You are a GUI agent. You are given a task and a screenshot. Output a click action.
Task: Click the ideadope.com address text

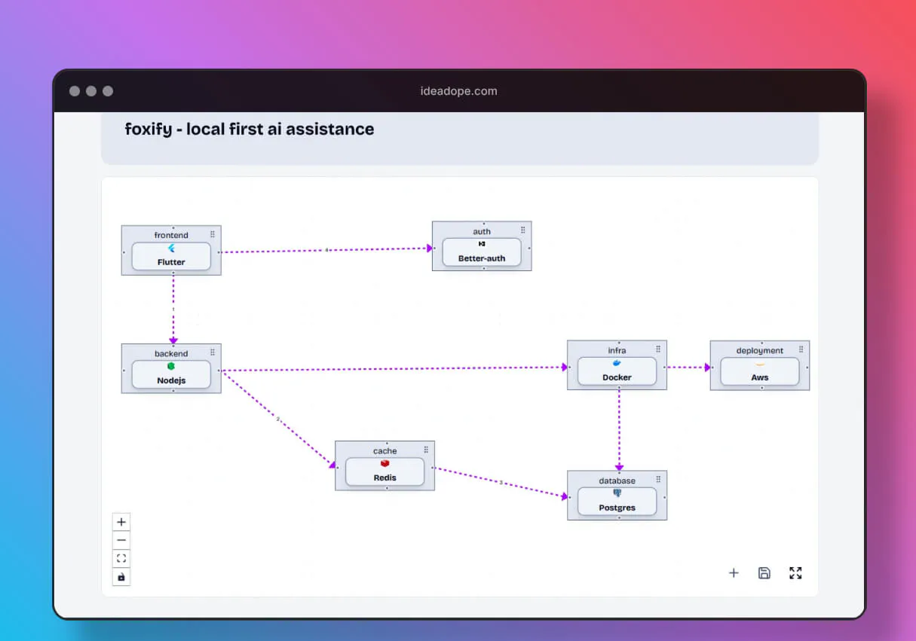[x=458, y=91]
